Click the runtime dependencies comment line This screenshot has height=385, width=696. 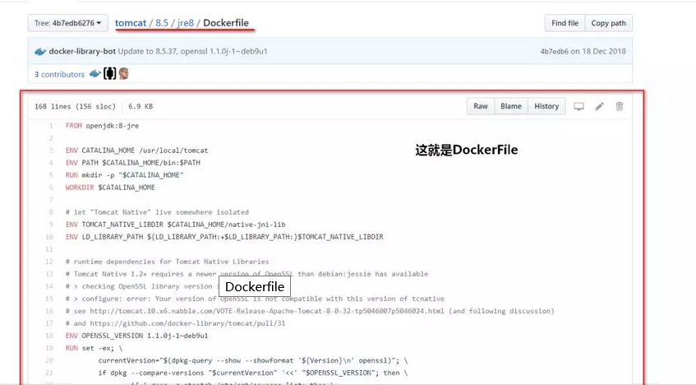[x=167, y=262]
